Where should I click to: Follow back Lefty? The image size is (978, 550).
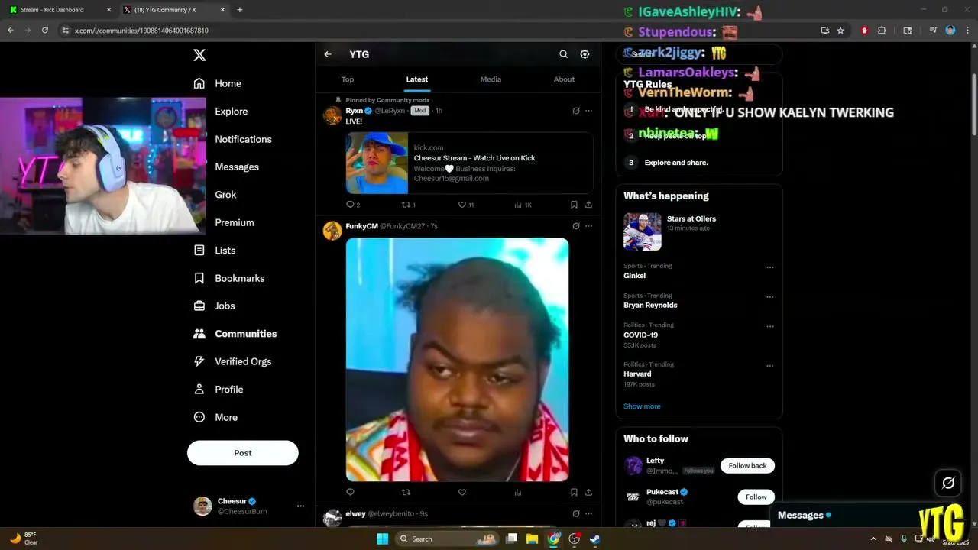747,465
